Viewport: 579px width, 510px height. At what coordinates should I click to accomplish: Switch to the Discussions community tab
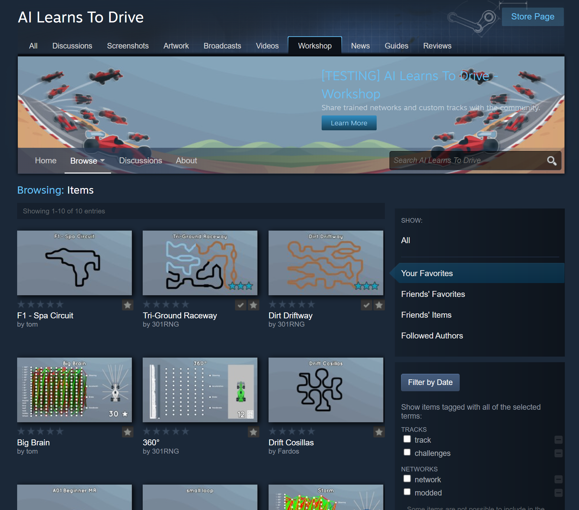pyautogui.click(x=72, y=46)
